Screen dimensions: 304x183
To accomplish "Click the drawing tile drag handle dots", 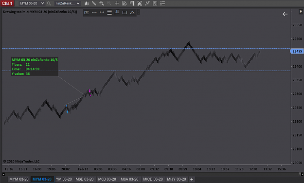I will (138, 12).
